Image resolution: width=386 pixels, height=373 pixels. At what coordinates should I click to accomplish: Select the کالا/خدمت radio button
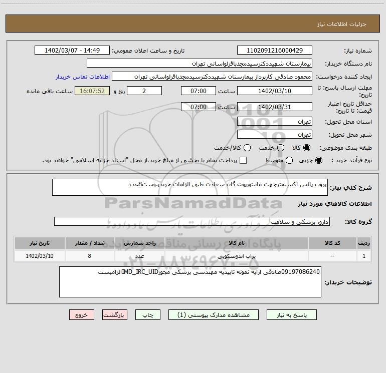point(247,148)
